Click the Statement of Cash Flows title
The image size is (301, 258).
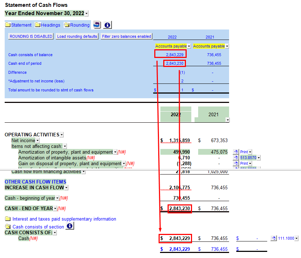[36, 5]
